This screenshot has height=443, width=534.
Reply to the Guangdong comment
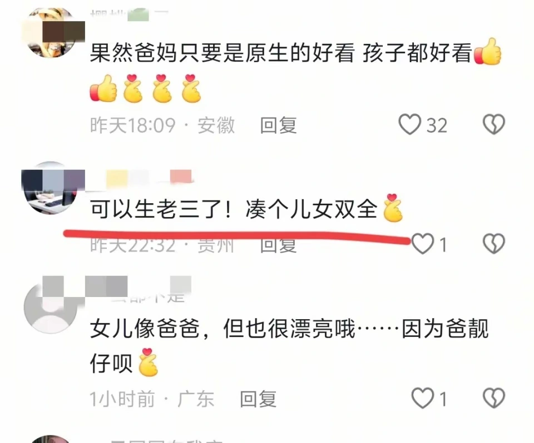point(258,399)
